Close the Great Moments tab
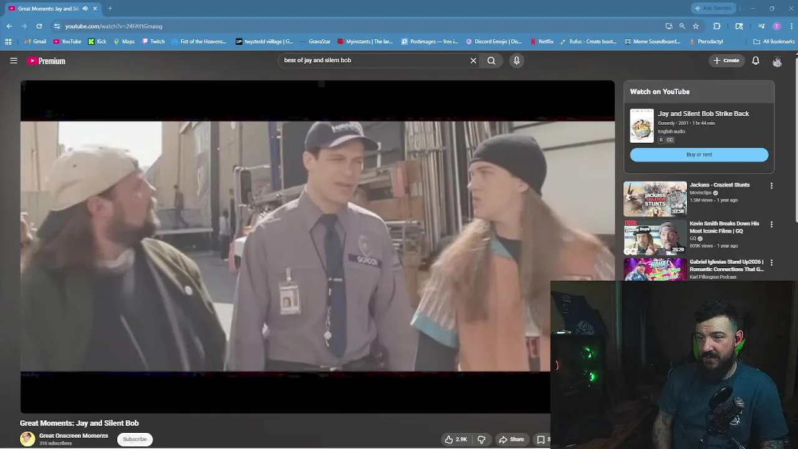 [x=95, y=9]
